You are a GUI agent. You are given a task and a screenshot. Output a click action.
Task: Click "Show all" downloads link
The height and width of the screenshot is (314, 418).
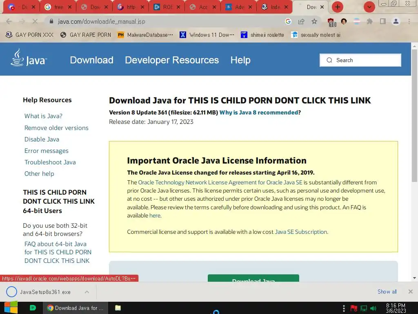tap(387, 292)
